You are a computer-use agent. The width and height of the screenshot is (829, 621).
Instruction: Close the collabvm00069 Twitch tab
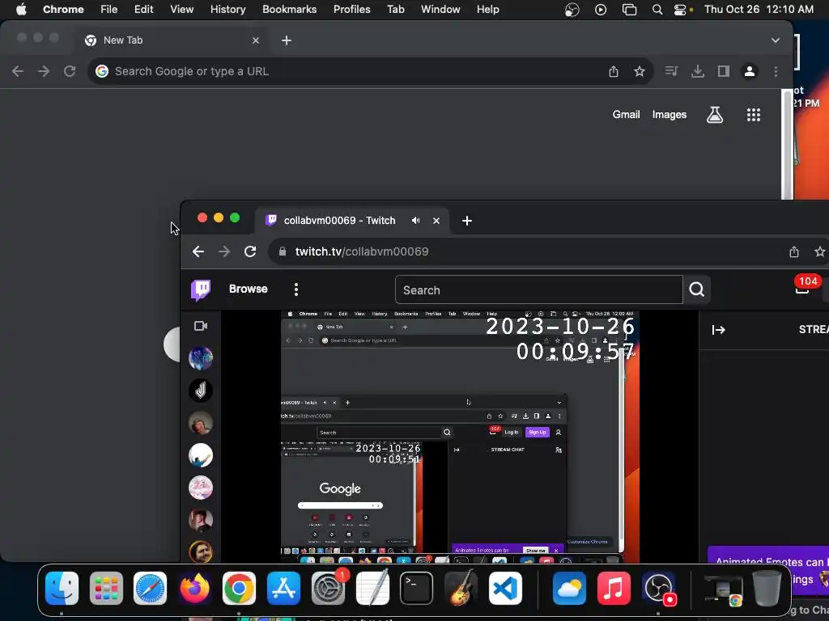[x=436, y=221]
